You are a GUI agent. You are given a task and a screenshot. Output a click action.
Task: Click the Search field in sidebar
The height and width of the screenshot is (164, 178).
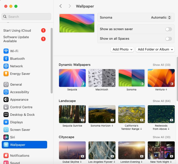click(x=26, y=17)
